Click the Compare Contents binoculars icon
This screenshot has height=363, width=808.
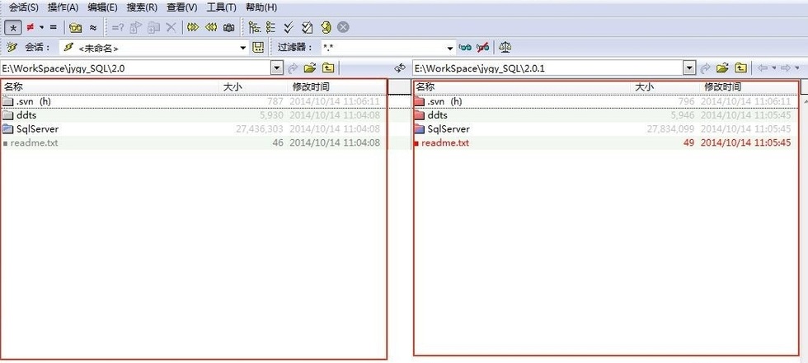(x=76, y=27)
